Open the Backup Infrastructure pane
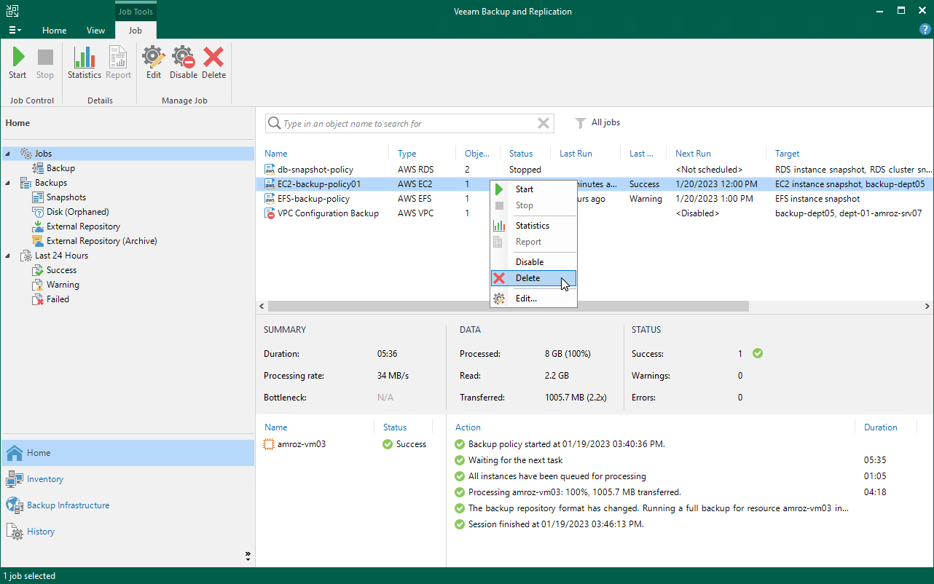The width and height of the screenshot is (934, 584). (127, 505)
